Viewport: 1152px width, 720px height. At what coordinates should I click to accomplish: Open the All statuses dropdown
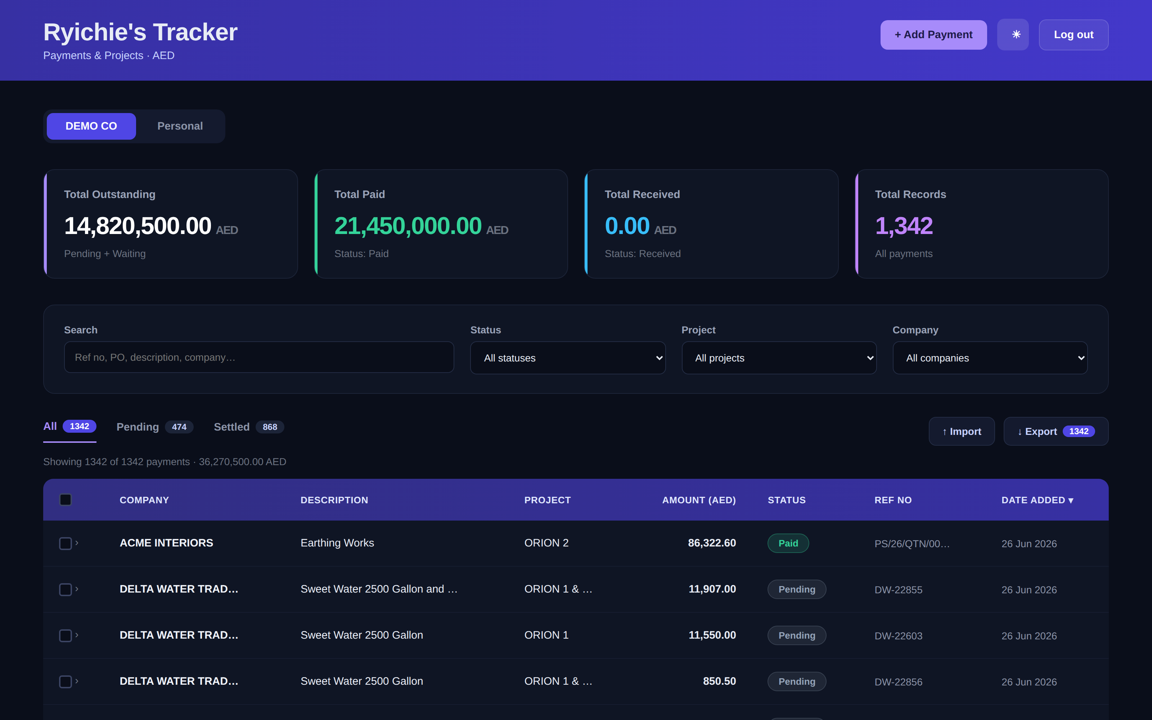[x=567, y=357]
